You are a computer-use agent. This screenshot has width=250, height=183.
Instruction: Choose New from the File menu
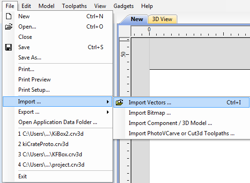58,16
